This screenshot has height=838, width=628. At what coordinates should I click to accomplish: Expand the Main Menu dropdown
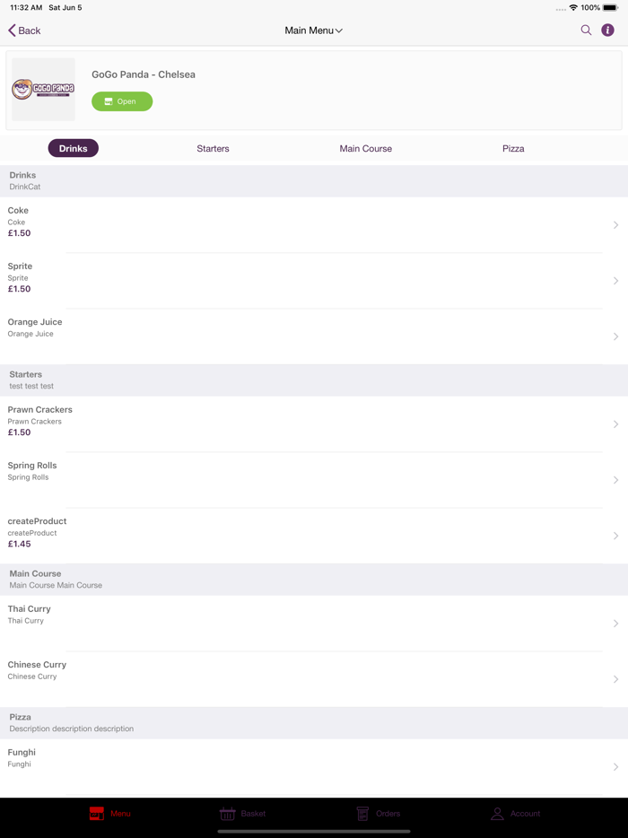[x=313, y=31]
